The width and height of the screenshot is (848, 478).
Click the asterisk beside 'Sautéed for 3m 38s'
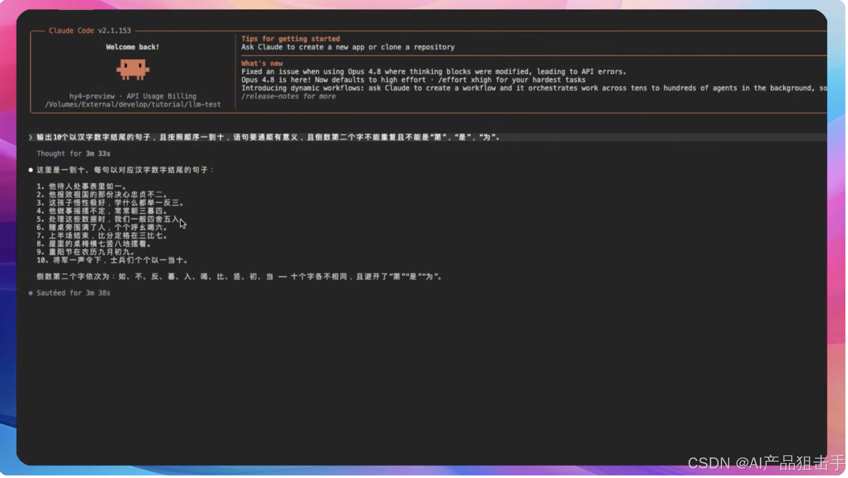[30, 293]
